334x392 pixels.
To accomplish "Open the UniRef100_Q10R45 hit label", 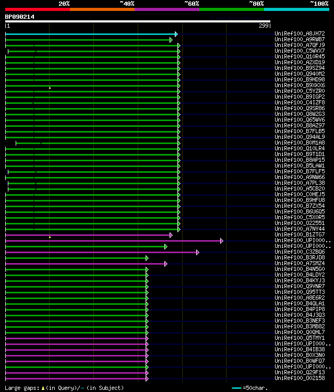I will 300,56.
